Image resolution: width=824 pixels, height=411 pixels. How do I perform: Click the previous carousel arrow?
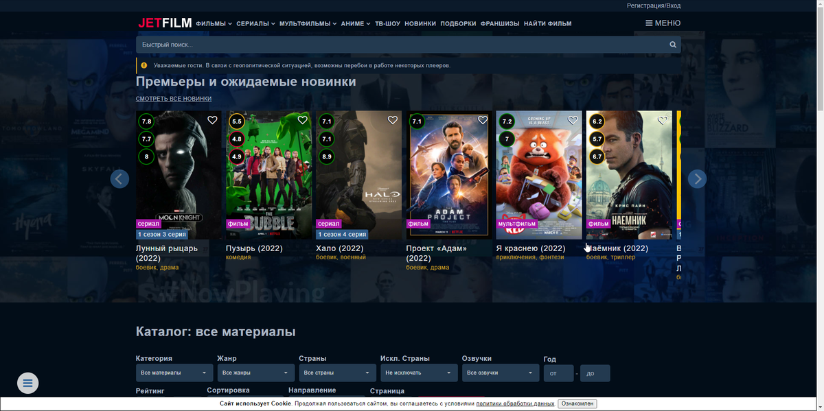click(x=119, y=179)
